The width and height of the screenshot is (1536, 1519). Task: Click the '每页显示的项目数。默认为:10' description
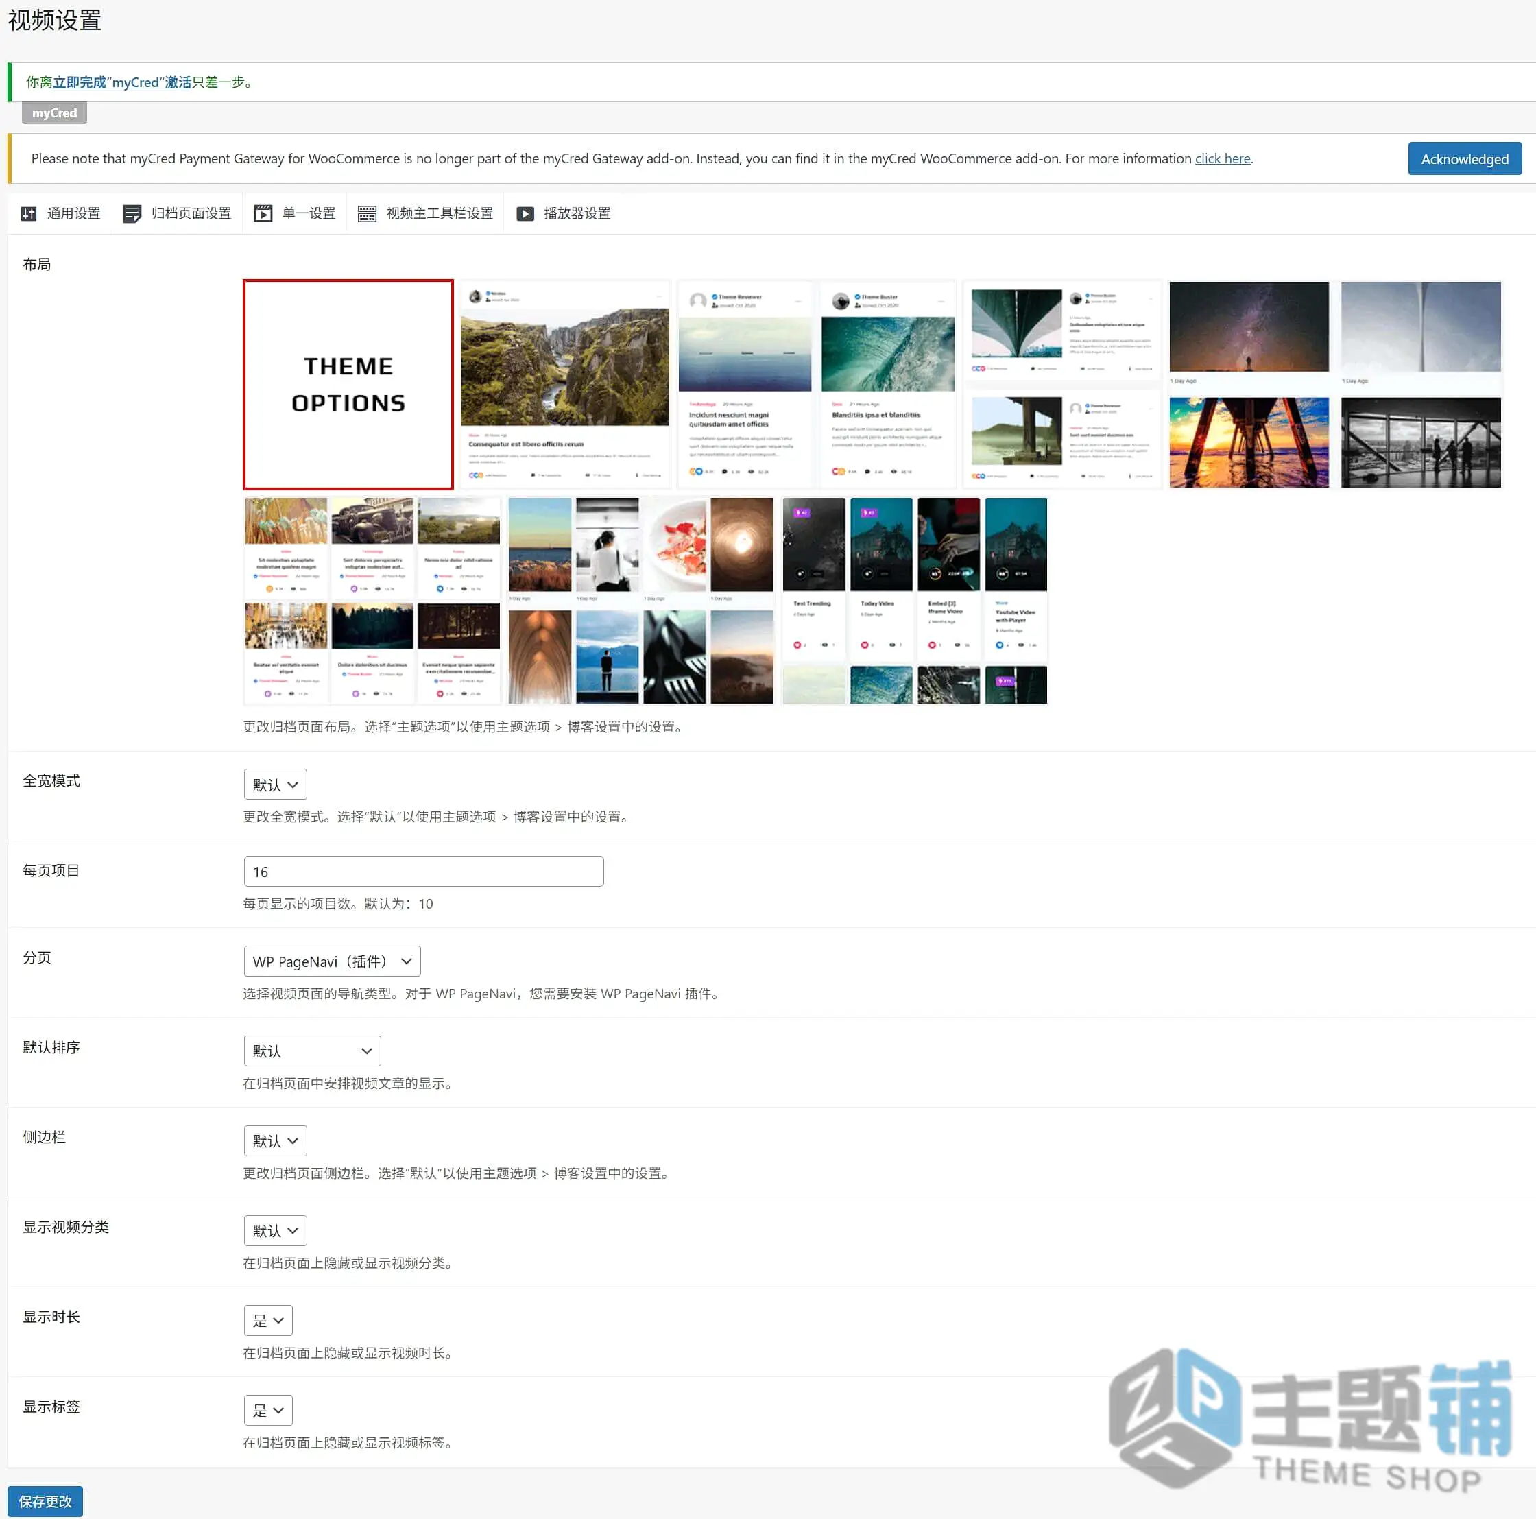coord(338,903)
